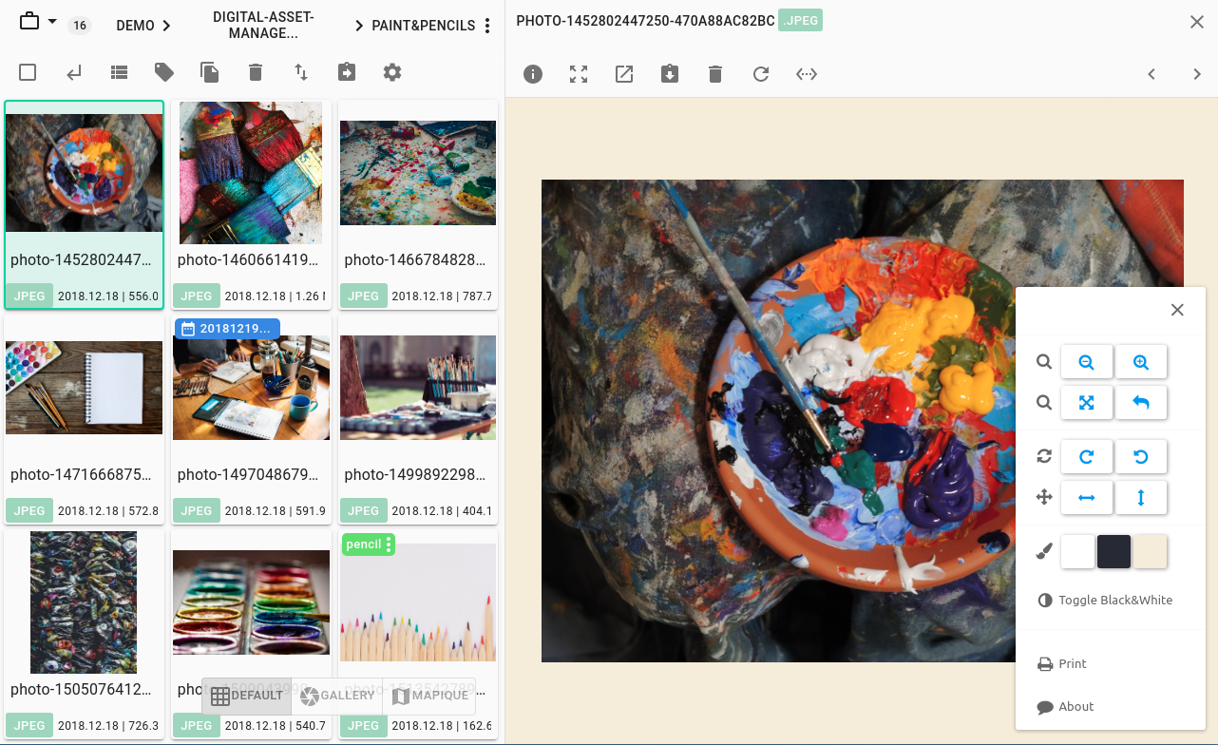
Task: Click the copy files icon
Action: coord(210,72)
